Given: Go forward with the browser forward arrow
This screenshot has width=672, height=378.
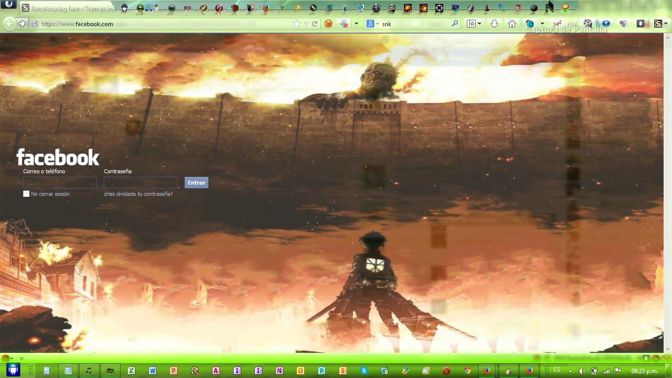Looking at the screenshot, I should point(22,24).
